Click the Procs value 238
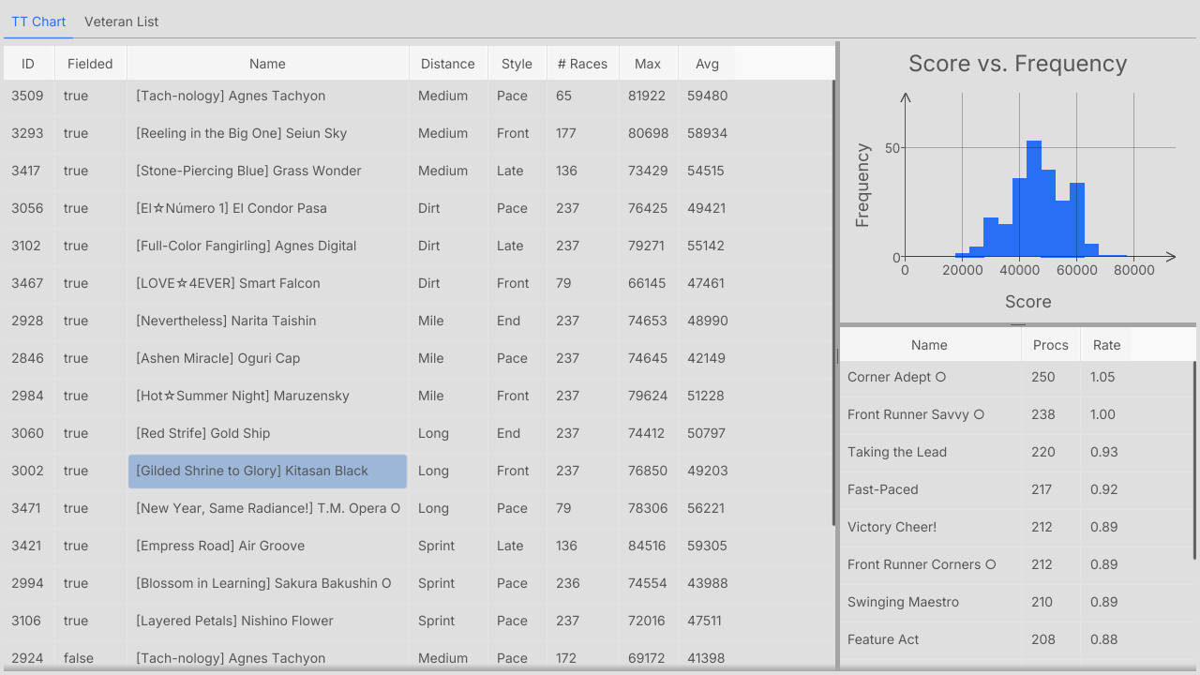Viewport: 1200px width, 675px height. tap(1043, 414)
